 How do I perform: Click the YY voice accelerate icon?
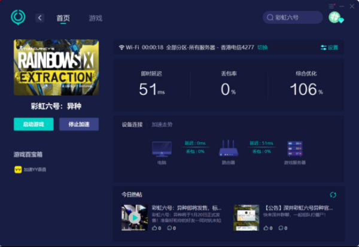click(x=18, y=169)
